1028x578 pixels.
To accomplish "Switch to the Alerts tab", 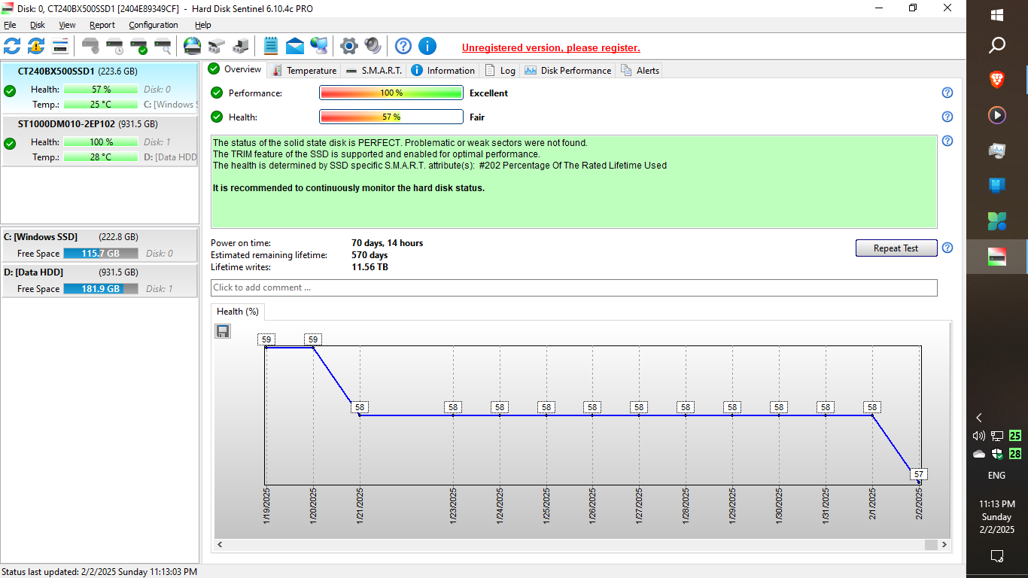I will (640, 70).
